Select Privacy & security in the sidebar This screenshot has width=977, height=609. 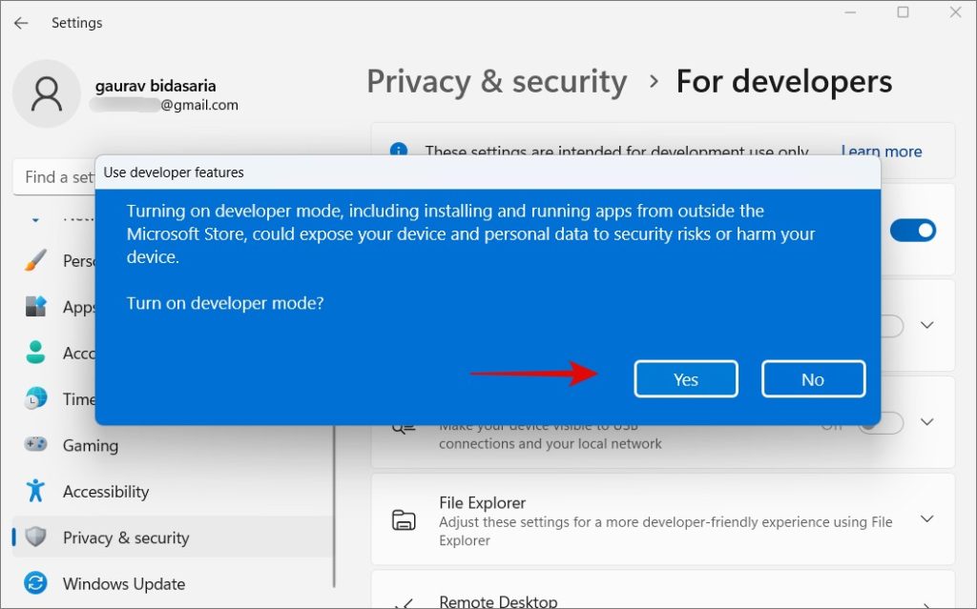(x=172, y=538)
